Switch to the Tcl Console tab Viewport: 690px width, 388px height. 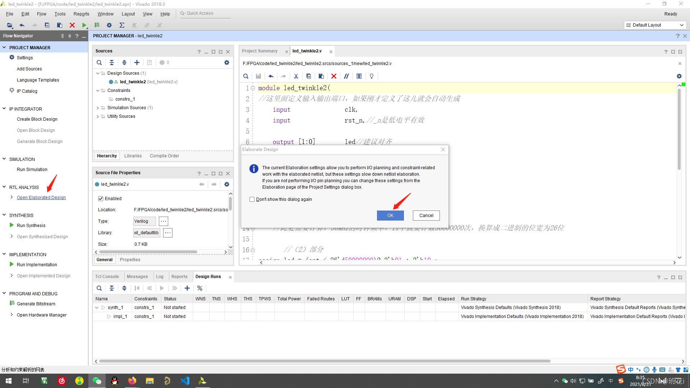107,277
